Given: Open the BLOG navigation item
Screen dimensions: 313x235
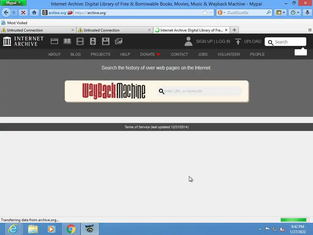Looking at the screenshot, I should pos(75,54).
